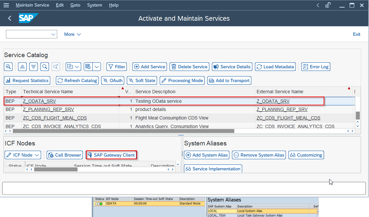
Task: Select 'Flight Meal Consumption CDS View' cell
Action: tap(195, 118)
